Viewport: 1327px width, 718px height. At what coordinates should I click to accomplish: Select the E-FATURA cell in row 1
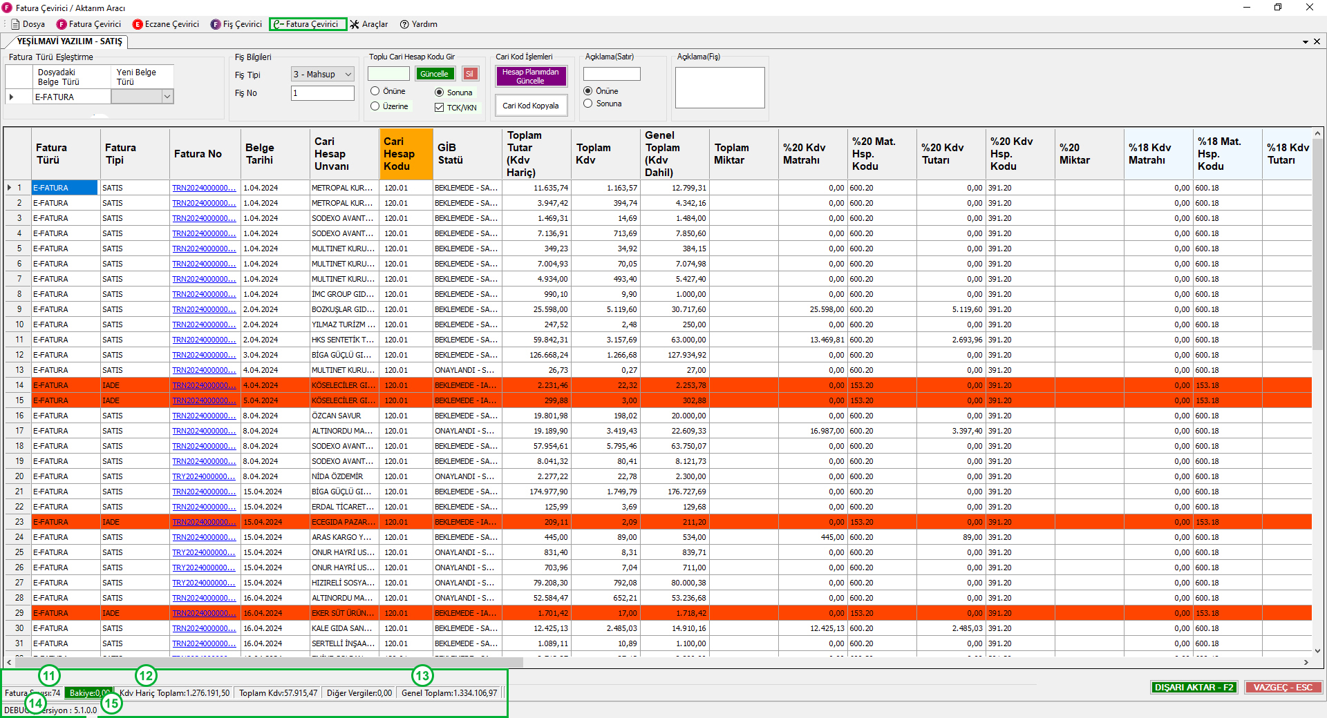(64, 188)
